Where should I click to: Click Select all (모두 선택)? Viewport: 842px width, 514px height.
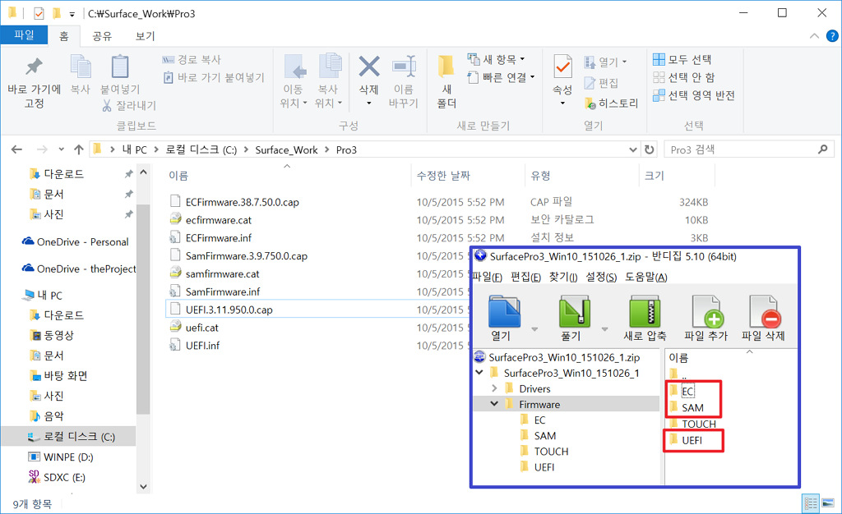(682, 59)
